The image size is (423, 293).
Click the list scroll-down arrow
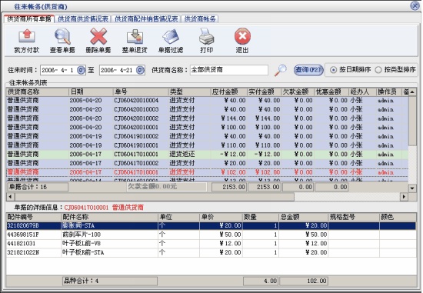point(412,188)
